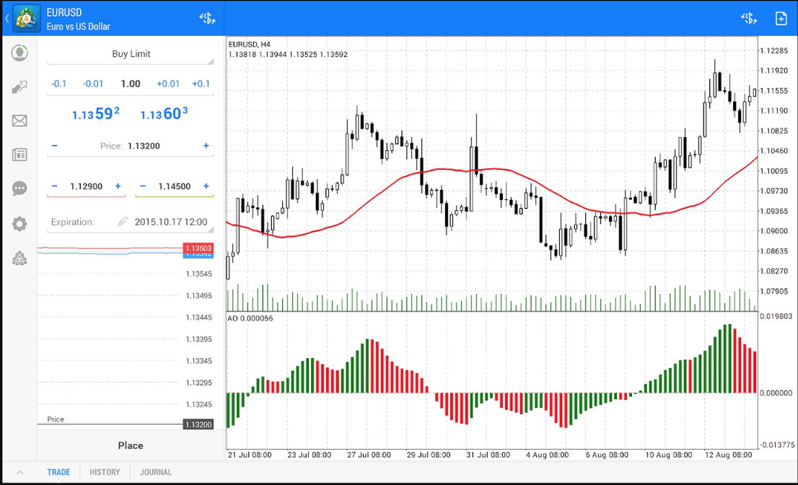
Task: Click the 0.019803 AO scale label
Action: (776, 317)
